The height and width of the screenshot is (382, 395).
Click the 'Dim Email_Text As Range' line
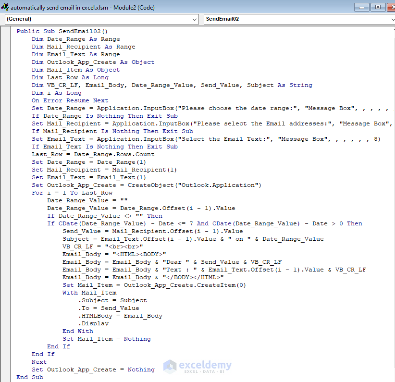pyautogui.click(x=76, y=54)
